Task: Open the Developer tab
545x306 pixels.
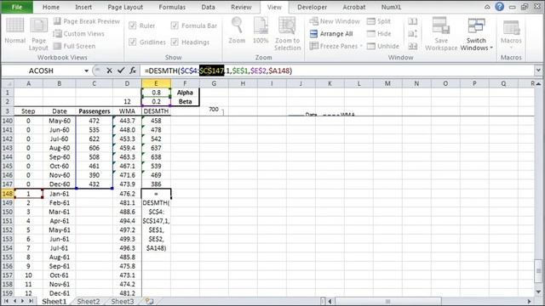Action: click(312, 7)
